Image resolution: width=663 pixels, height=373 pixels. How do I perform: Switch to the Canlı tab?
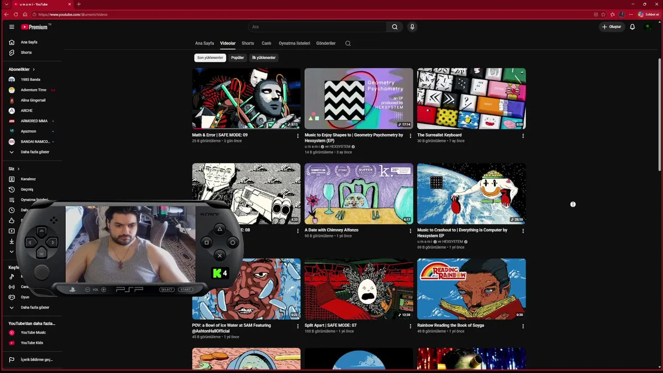click(266, 44)
